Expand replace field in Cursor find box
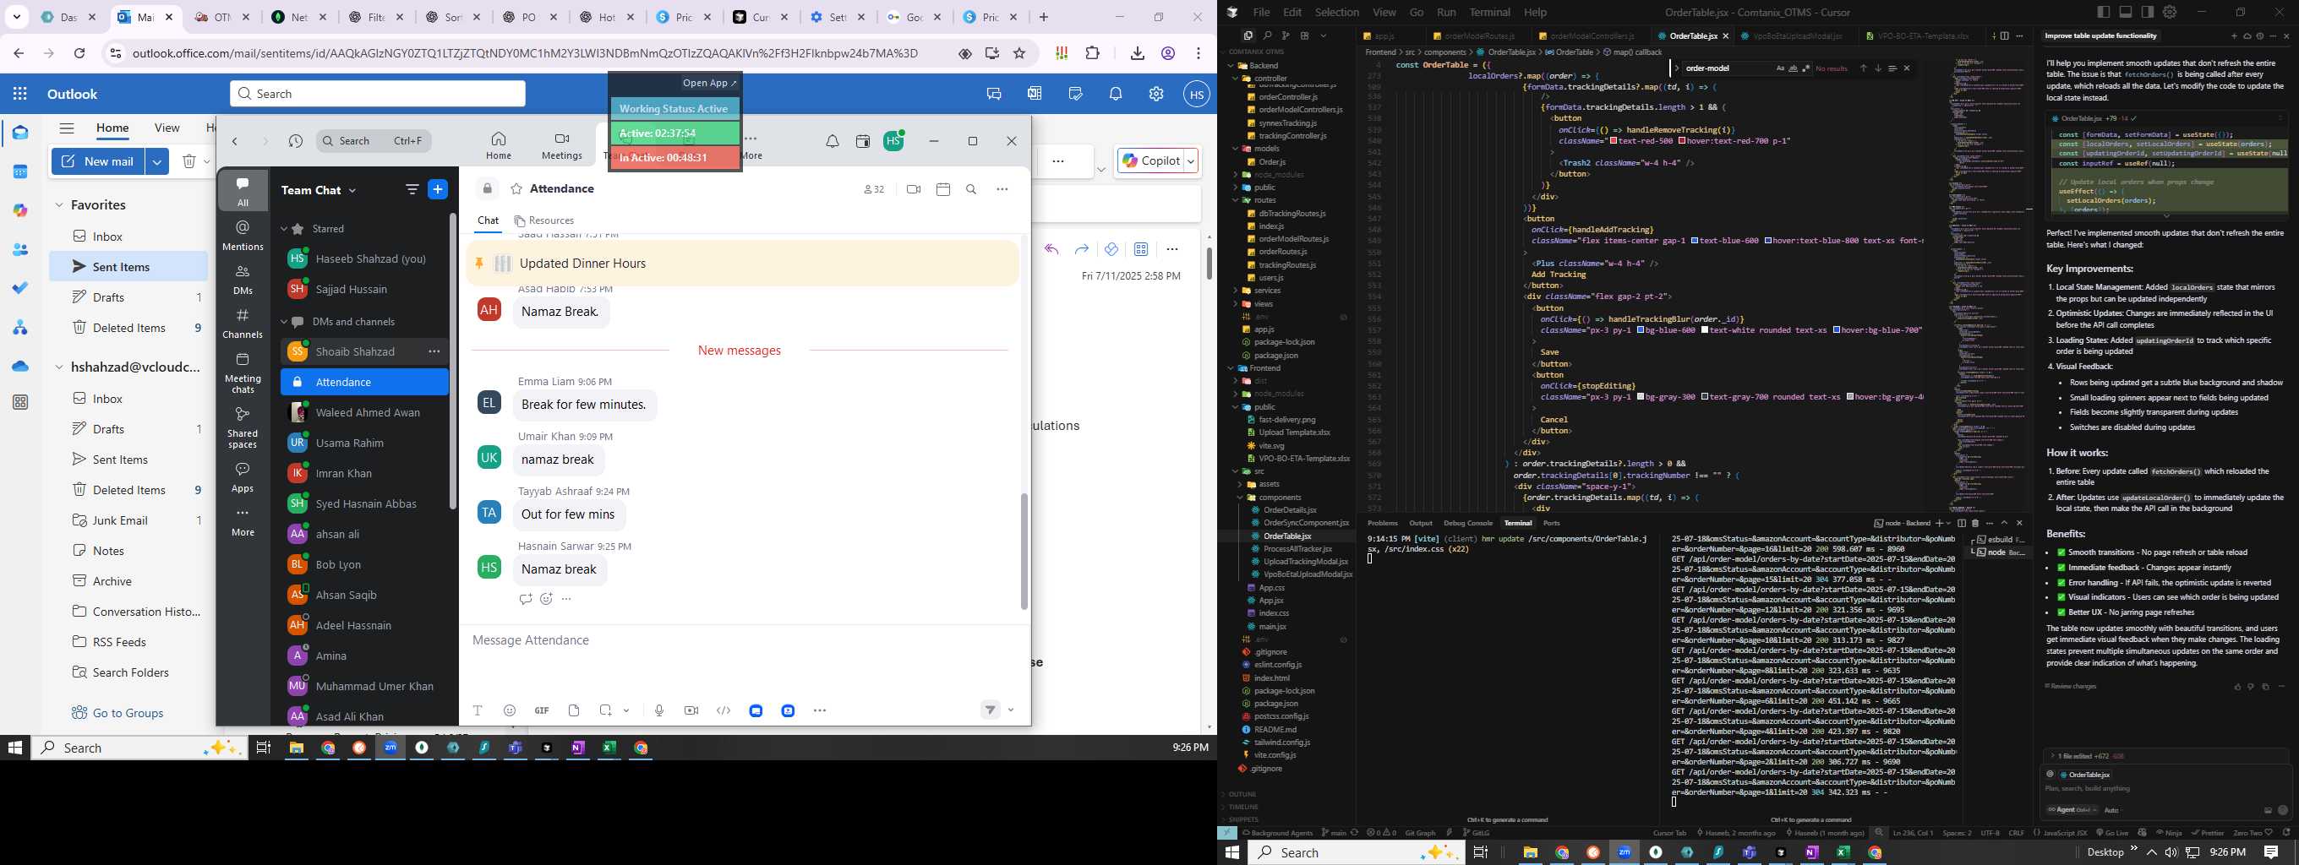Screen dimensions: 2299x865 click(x=1676, y=68)
